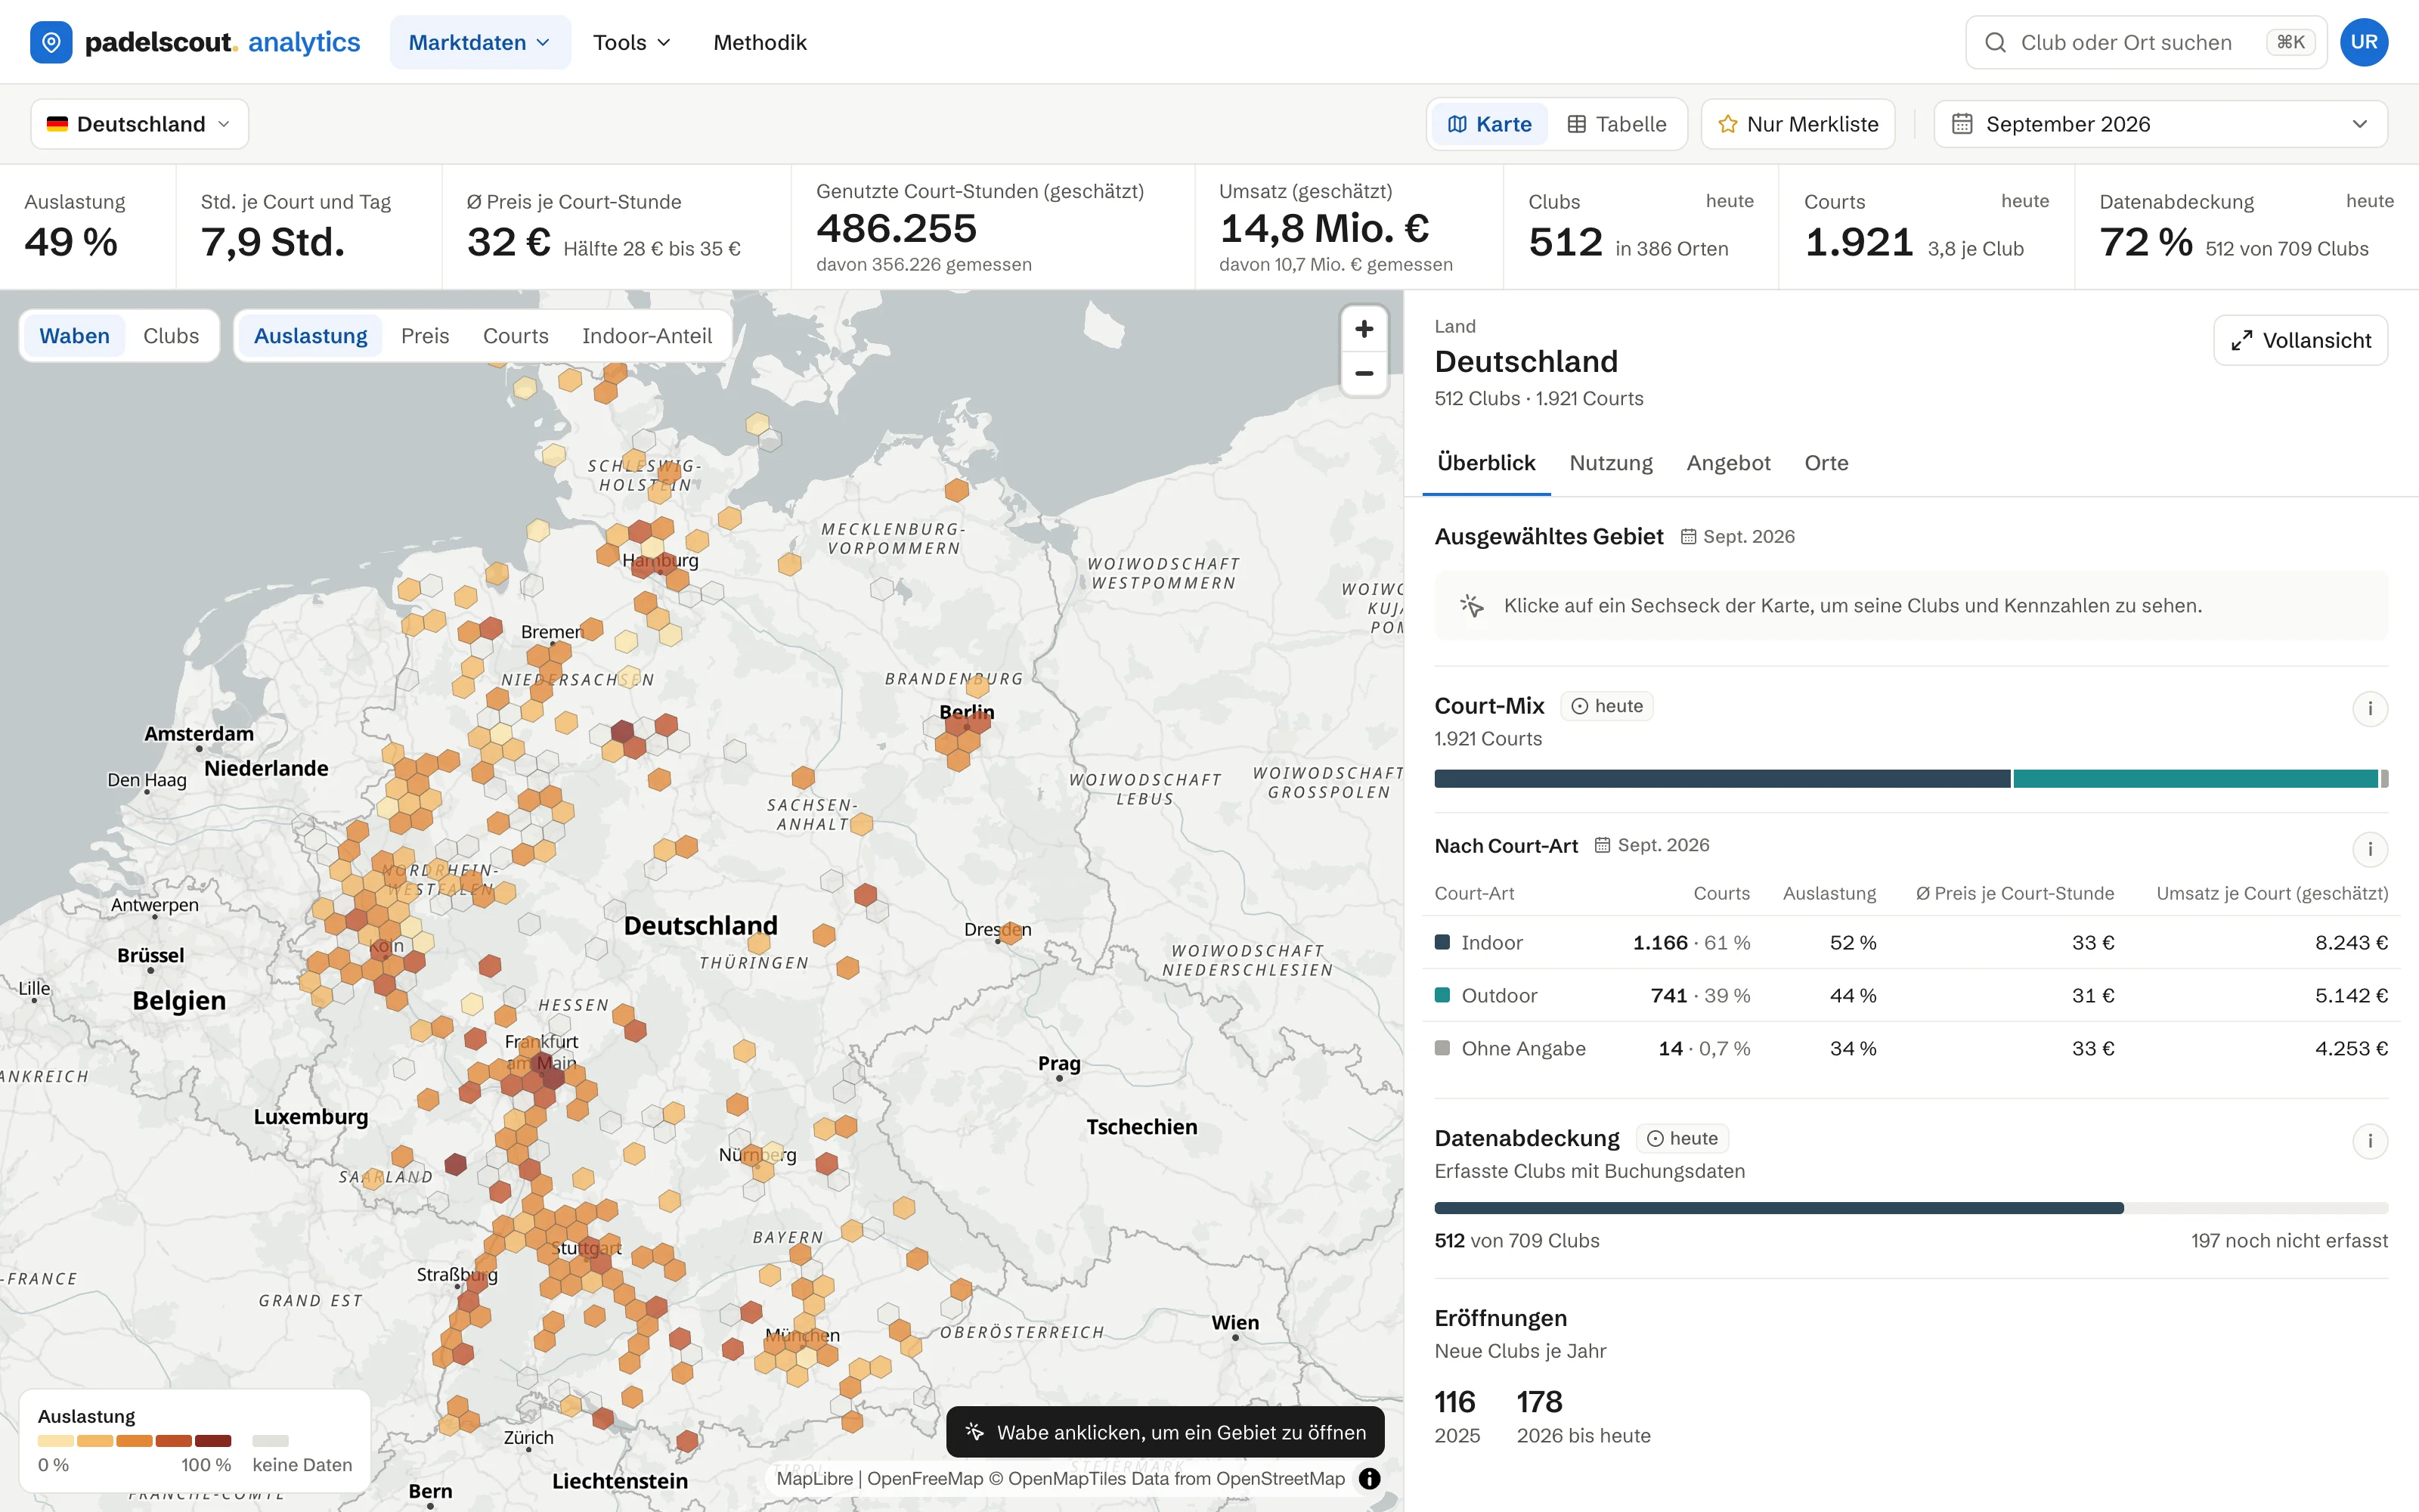Expand the Marktdaten menu
Screen dimensions: 2419x1512
click(x=480, y=42)
